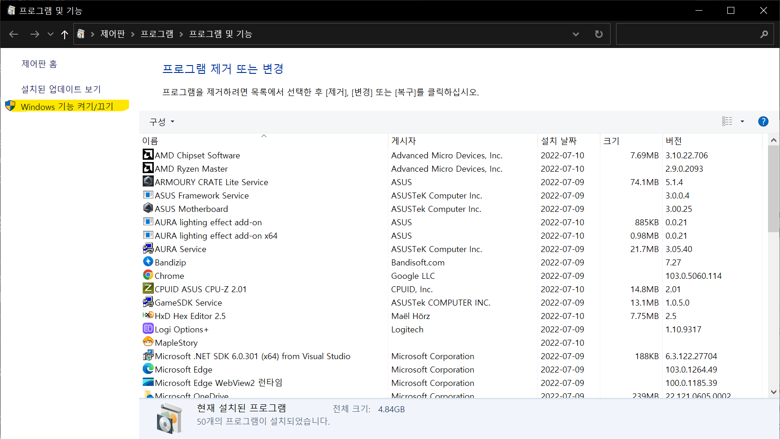Click the AMD Chipset Software icon
This screenshot has height=439, width=780.
(x=148, y=155)
